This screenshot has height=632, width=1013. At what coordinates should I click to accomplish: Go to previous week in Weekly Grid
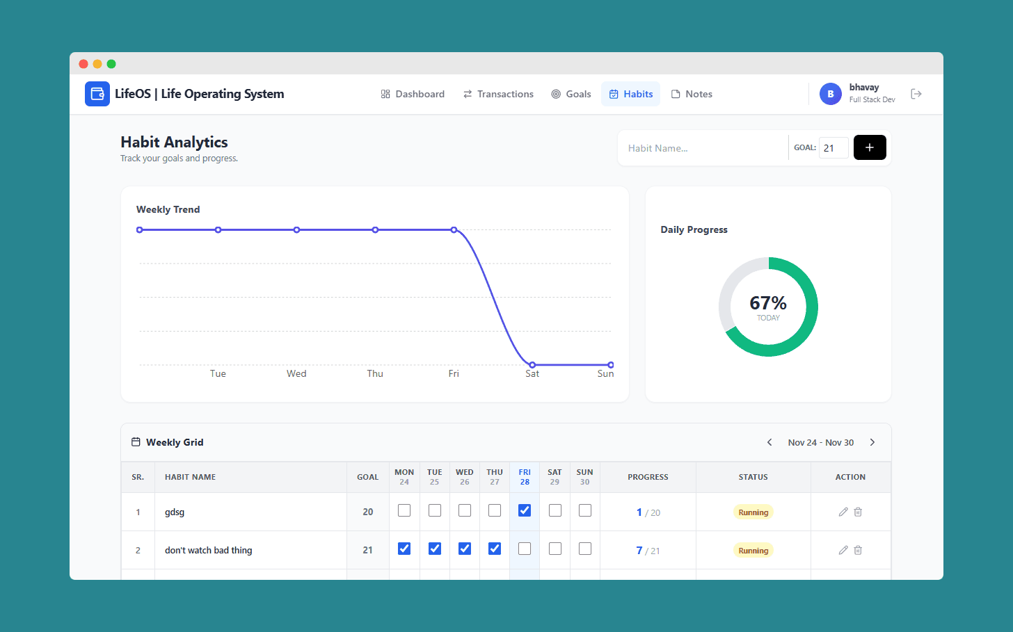click(x=769, y=442)
